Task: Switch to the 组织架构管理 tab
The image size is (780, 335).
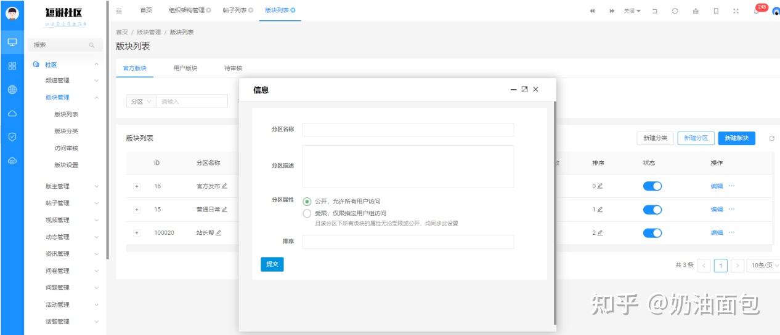Action: [187, 10]
